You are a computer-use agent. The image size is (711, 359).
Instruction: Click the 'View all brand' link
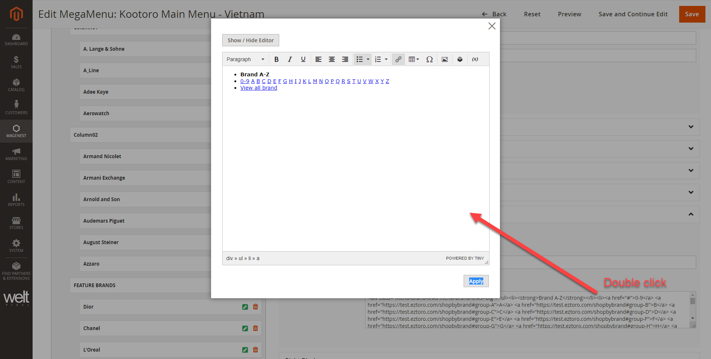(x=258, y=88)
